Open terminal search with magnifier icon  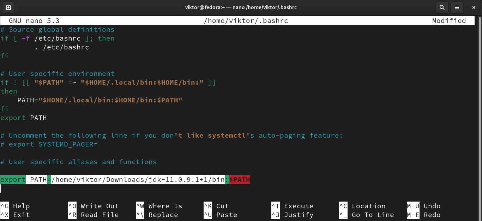(x=442, y=7)
